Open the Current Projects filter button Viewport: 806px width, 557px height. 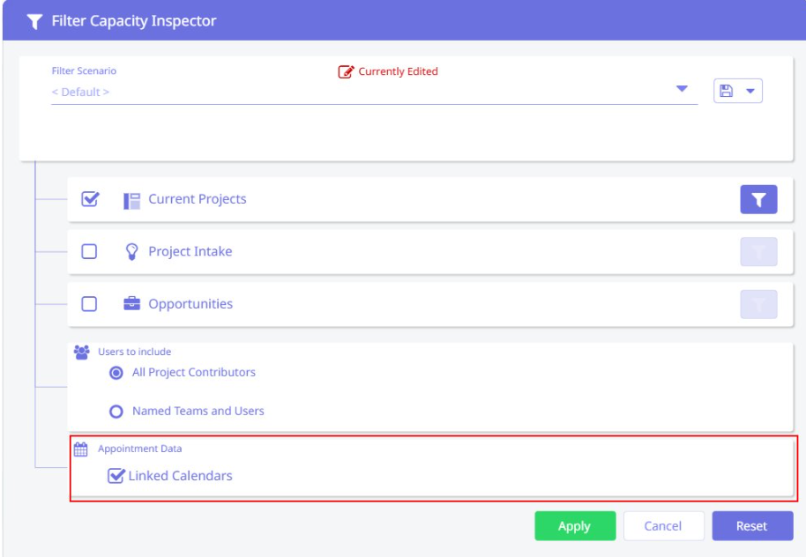[758, 199]
